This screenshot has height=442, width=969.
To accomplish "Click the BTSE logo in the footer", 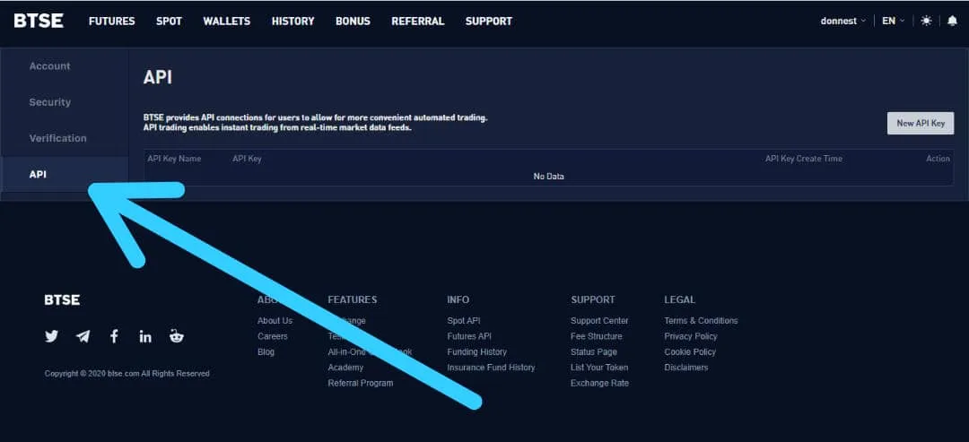I will pyautogui.click(x=62, y=300).
